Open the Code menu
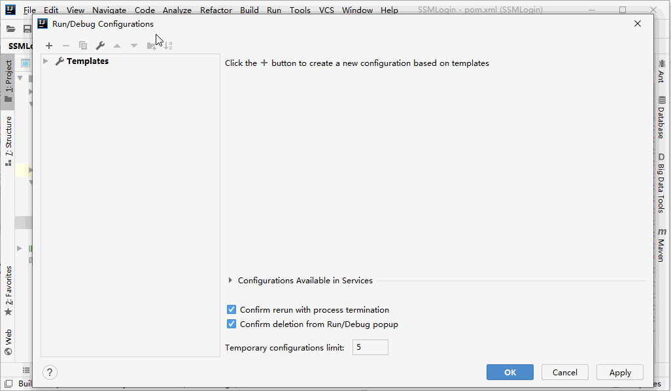 pyautogui.click(x=145, y=10)
